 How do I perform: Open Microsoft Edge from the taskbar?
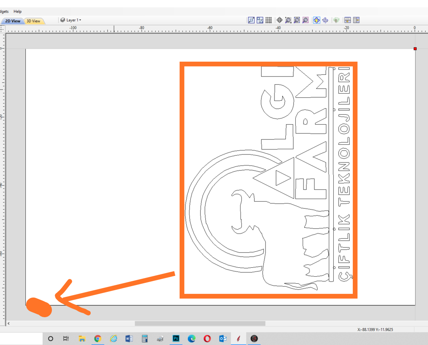click(192, 339)
